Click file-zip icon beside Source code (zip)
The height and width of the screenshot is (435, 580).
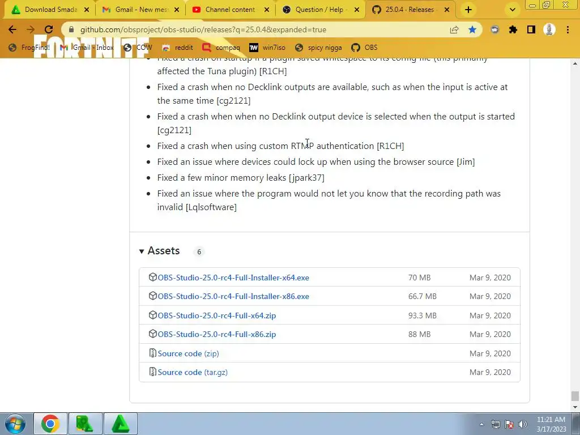pos(152,353)
